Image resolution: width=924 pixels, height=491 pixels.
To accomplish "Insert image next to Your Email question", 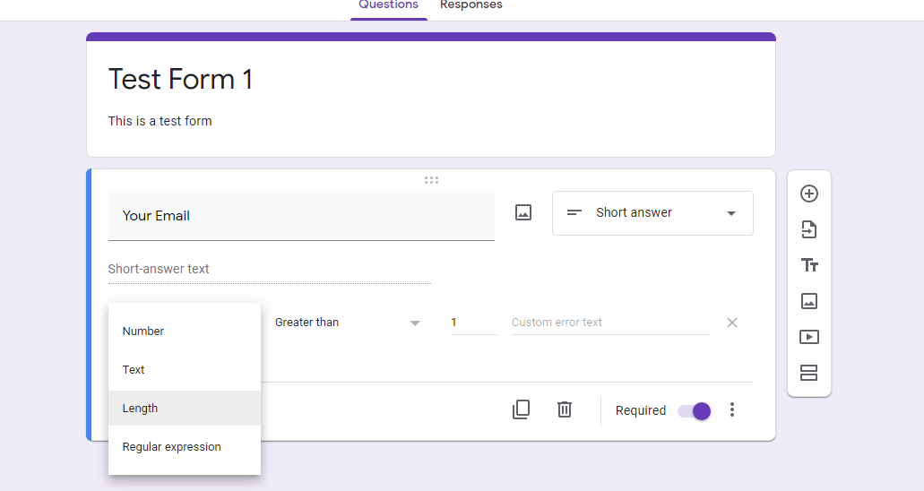I will click(x=523, y=212).
